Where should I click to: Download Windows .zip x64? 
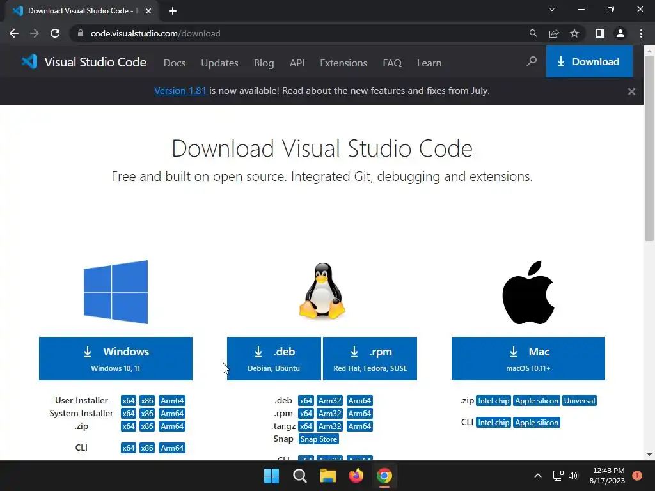point(128,426)
